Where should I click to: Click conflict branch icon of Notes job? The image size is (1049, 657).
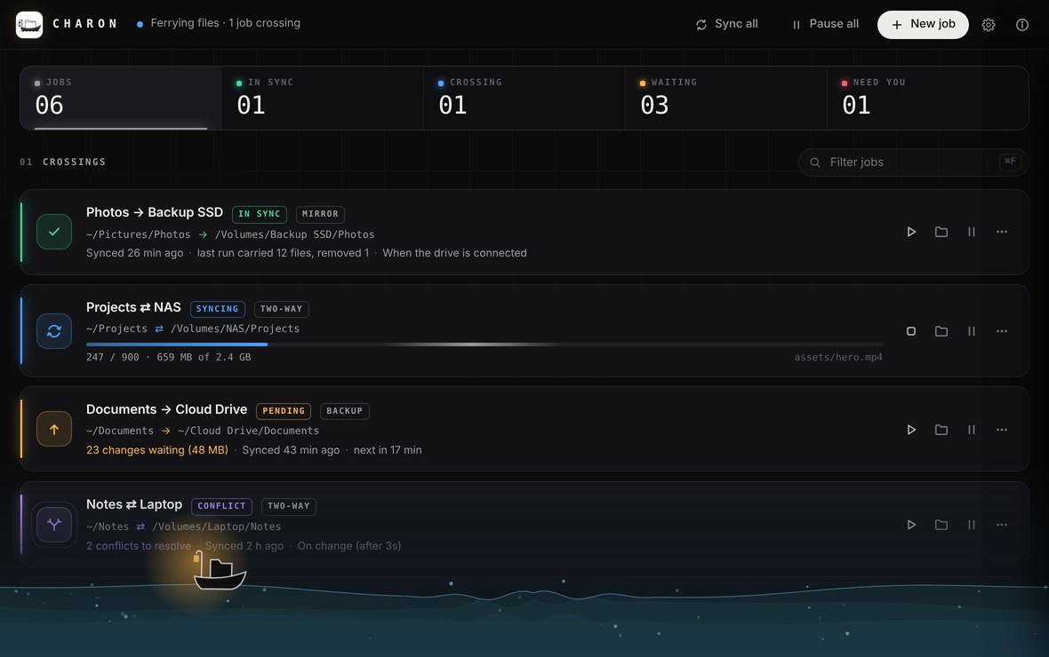point(54,525)
